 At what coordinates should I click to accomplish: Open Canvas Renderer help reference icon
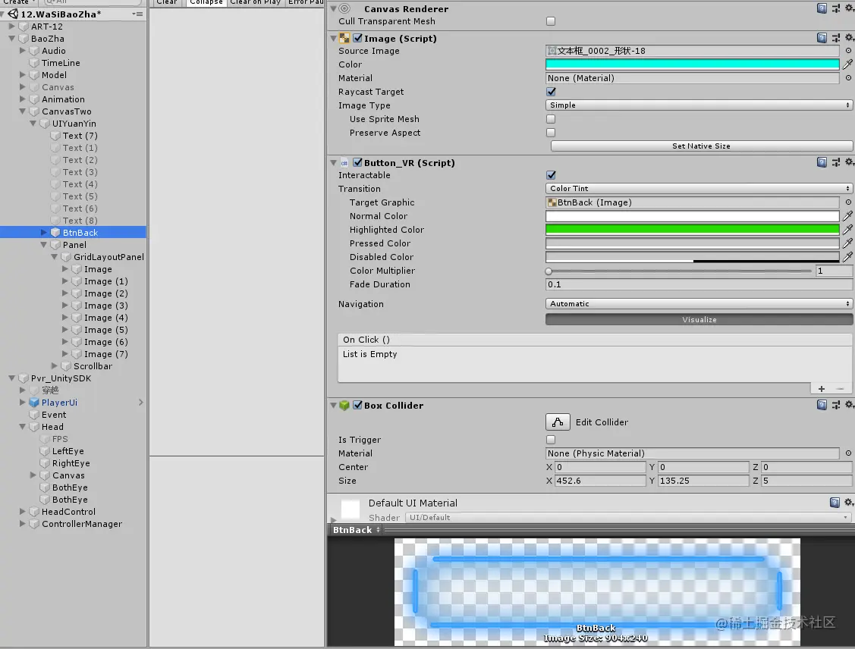click(x=822, y=8)
